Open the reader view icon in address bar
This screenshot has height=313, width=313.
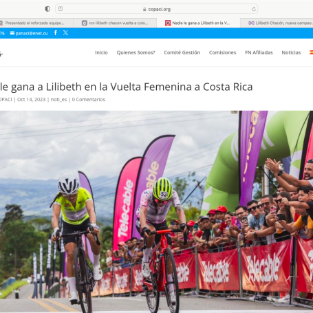pos(61,9)
